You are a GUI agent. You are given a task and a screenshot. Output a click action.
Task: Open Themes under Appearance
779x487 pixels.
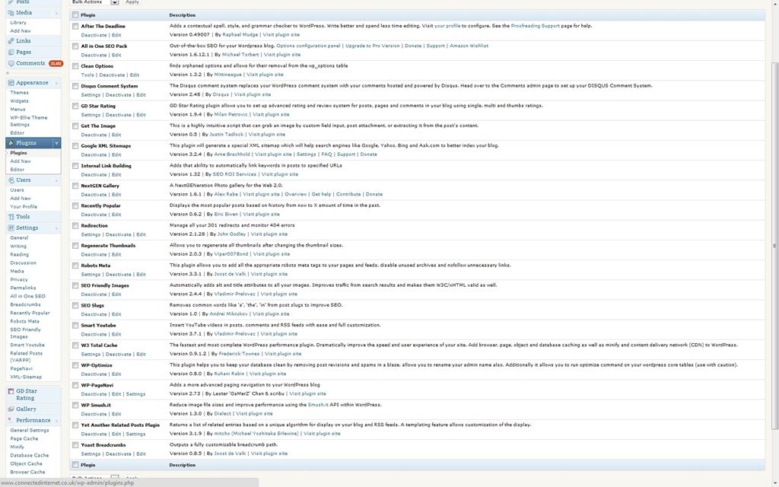19,92
